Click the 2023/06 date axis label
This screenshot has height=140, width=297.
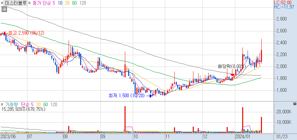point(8,136)
